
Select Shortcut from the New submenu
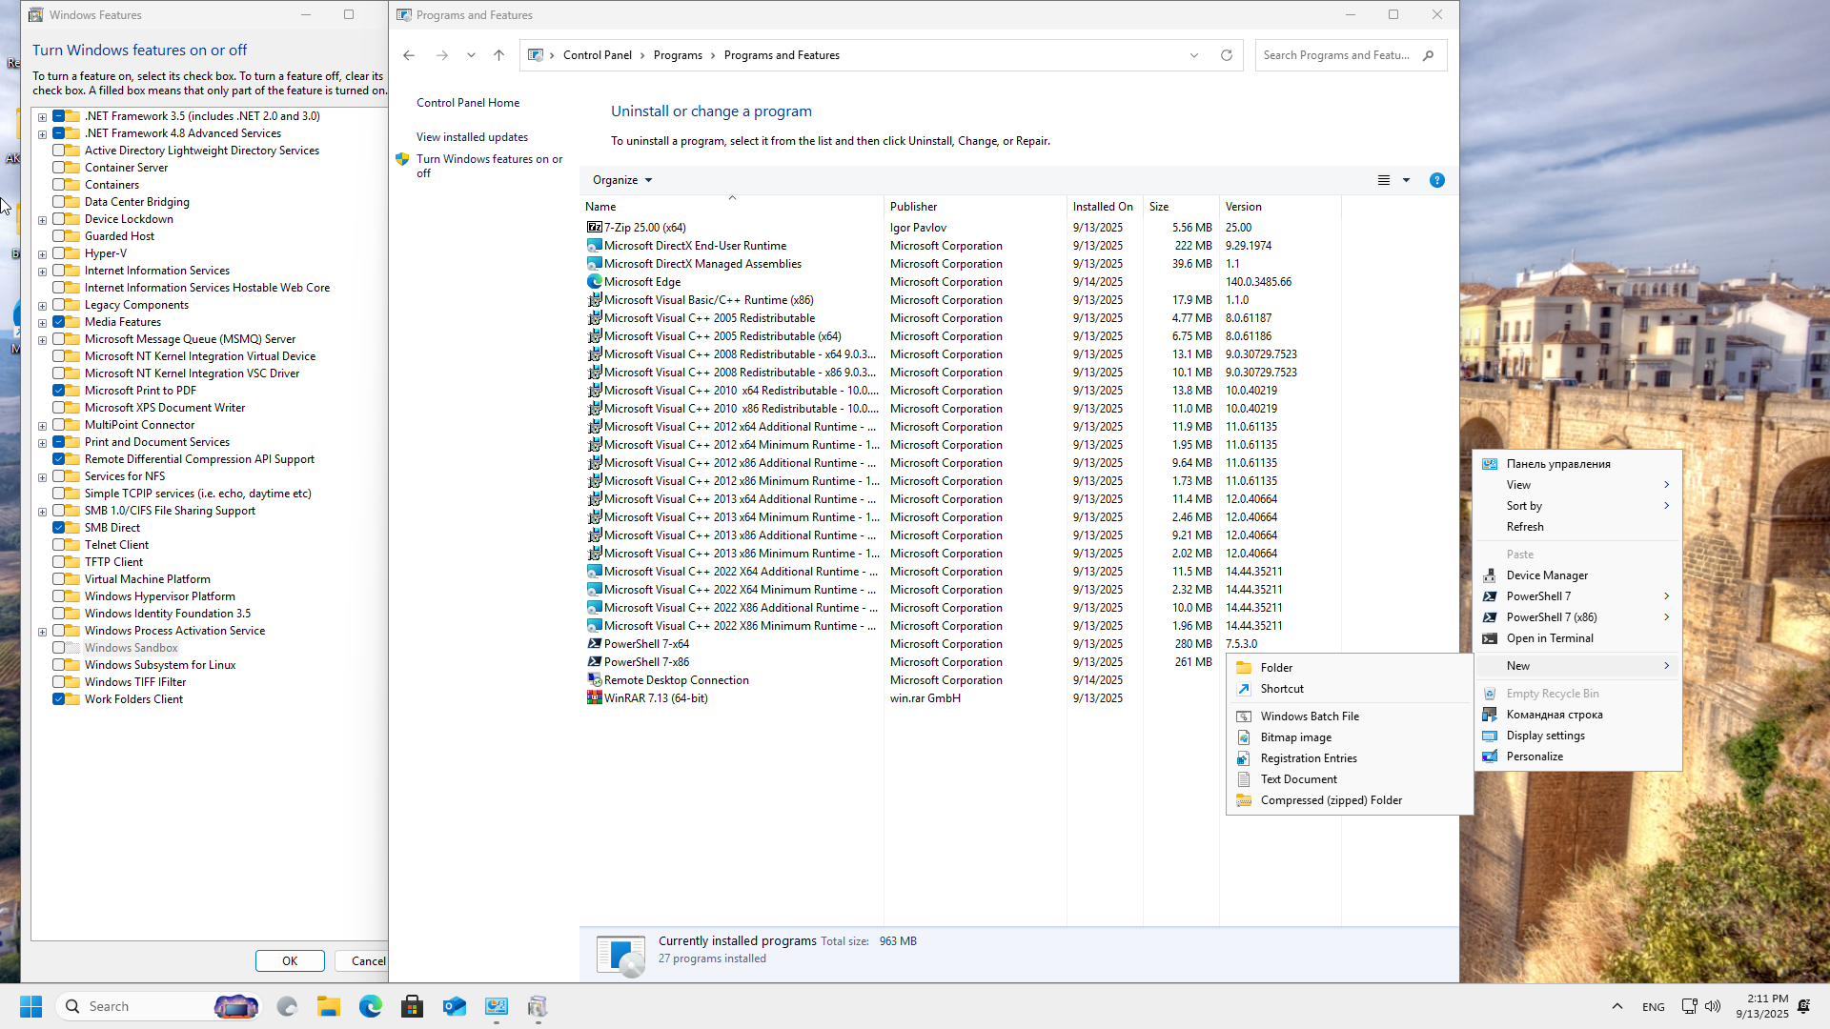(1349, 689)
